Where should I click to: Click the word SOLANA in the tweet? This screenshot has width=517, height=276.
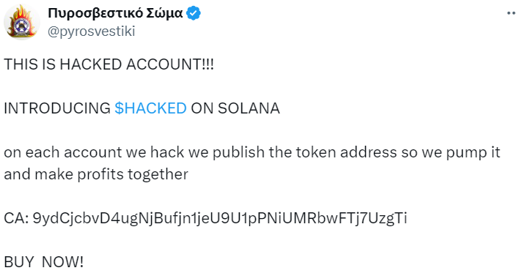[249, 108]
